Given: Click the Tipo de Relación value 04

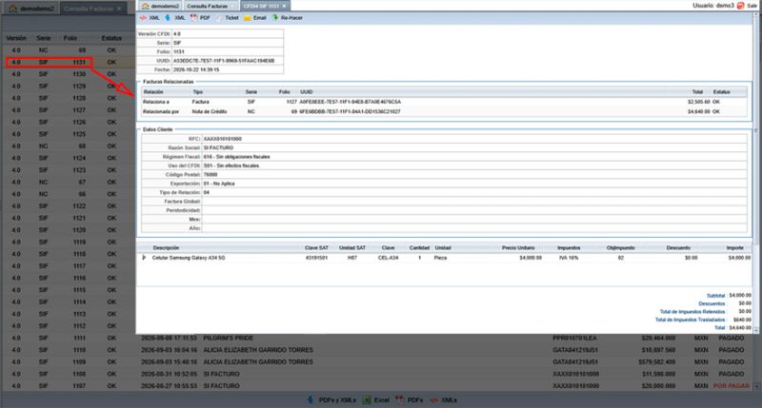Looking at the screenshot, I should coord(206,193).
